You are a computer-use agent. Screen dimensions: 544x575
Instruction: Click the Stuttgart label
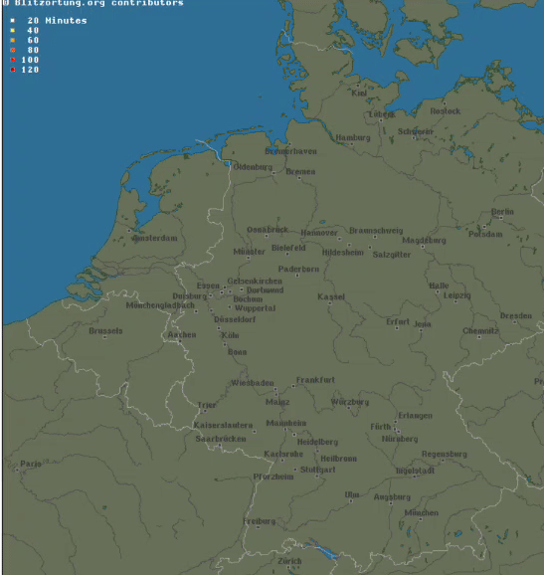pos(318,470)
